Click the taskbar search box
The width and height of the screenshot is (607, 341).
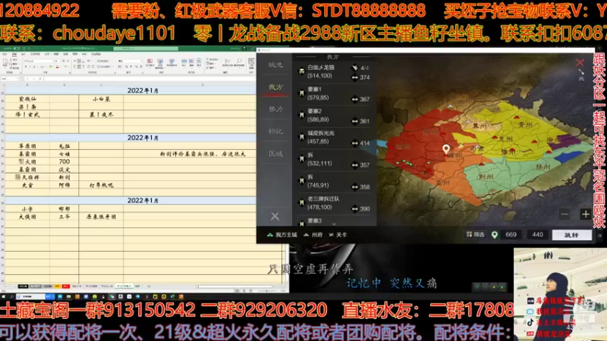[x=30, y=296]
